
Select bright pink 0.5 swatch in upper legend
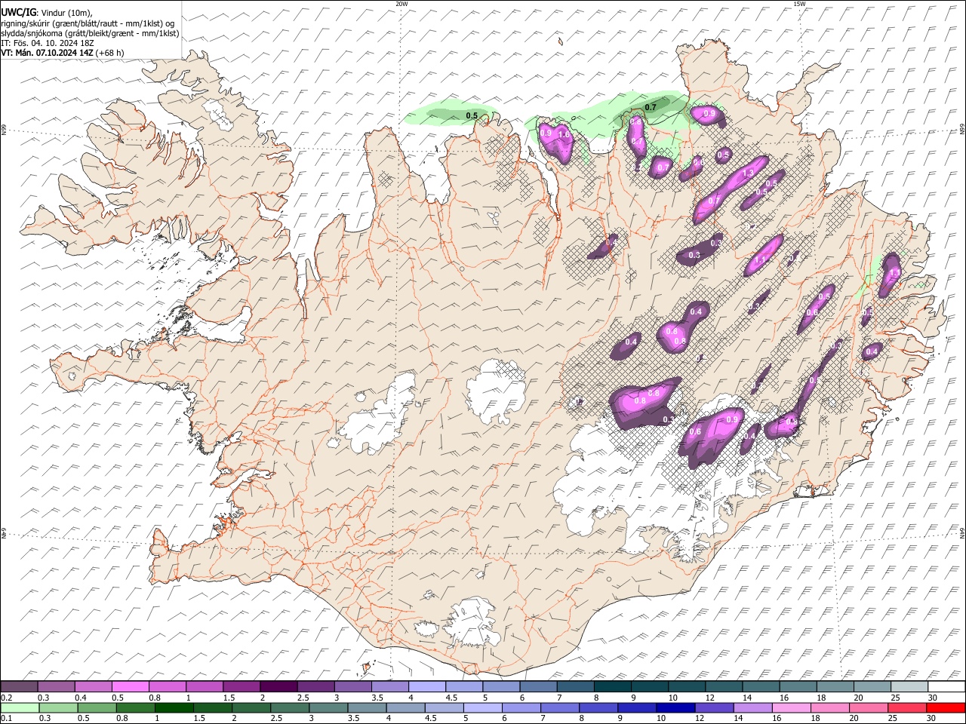(130, 686)
